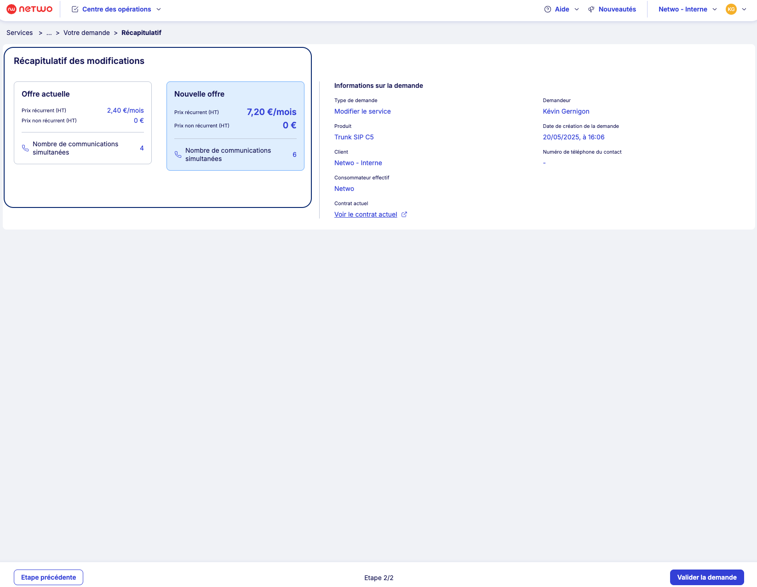Click the 7,20 €/mois price
Image resolution: width=757 pixels, height=587 pixels.
(271, 112)
